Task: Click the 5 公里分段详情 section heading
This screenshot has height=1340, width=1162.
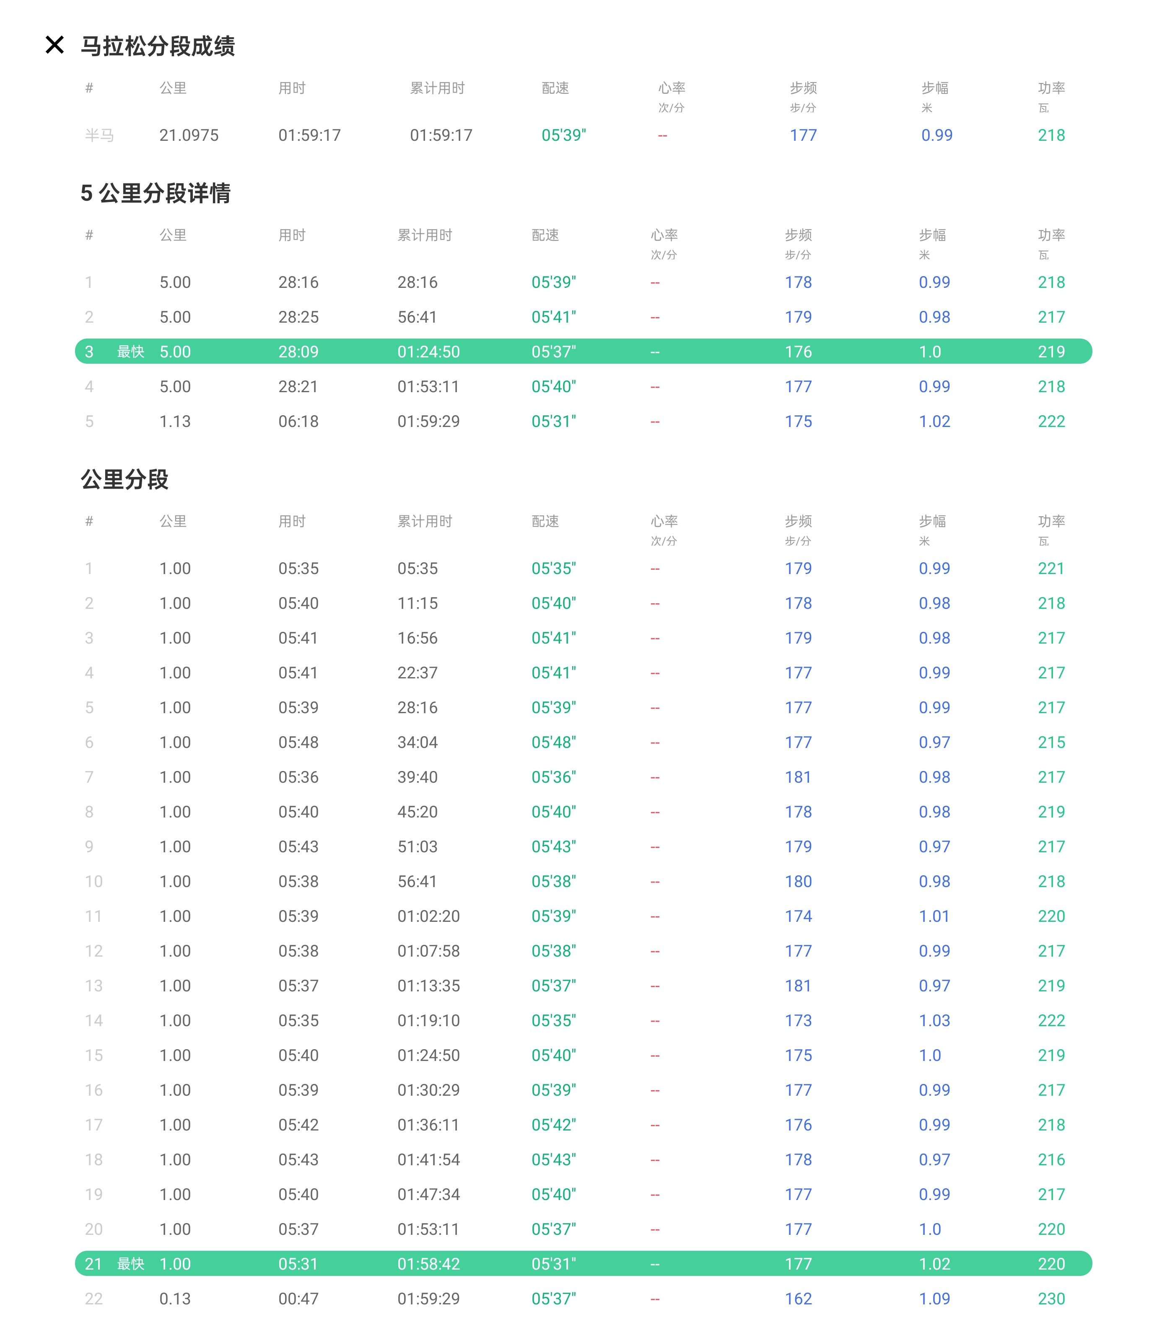Action: 155,193
